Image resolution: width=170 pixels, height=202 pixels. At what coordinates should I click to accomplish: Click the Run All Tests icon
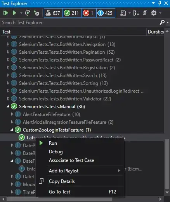(5, 13)
